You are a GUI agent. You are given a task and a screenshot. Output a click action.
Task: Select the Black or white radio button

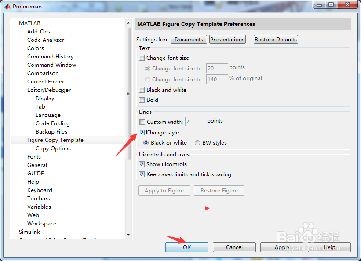[146, 143]
